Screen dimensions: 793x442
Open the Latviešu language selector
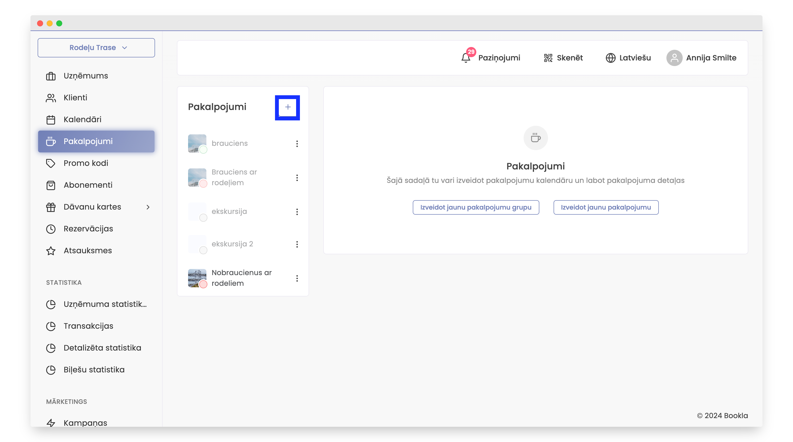pyautogui.click(x=635, y=58)
